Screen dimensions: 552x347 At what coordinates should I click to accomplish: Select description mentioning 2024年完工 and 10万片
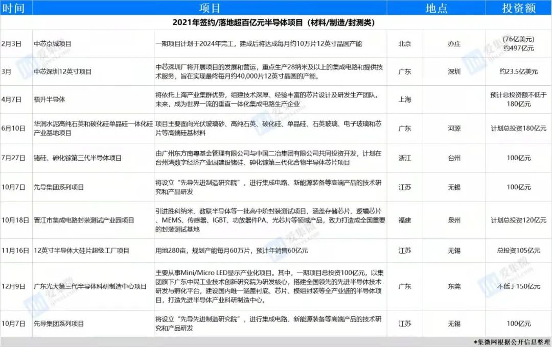(259, 43)
